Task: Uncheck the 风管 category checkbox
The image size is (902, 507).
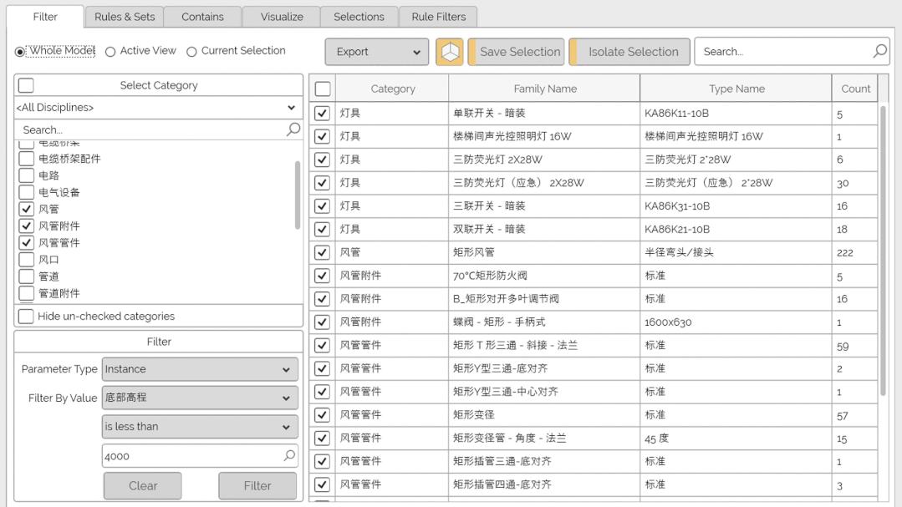Action: tap(26, 209)
